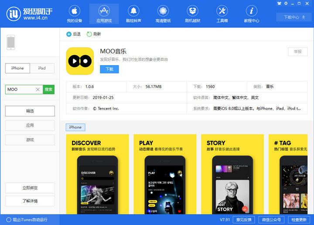Refresh page with 刷新 button
The width and height of the screenshot is (314, 225).
pyautogui.click(x=94, y=34)
